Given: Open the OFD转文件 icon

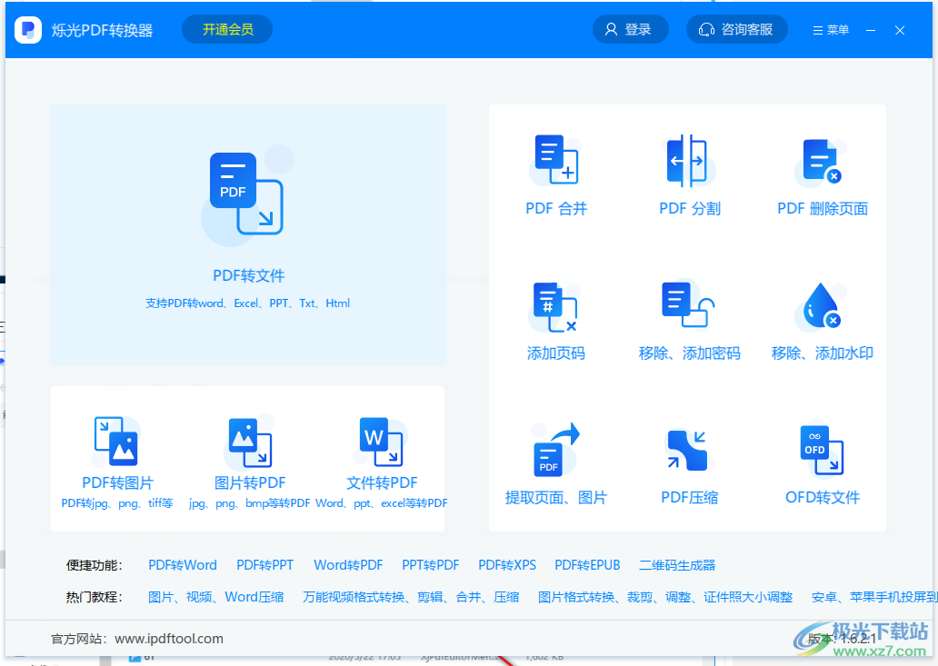Looking at the screenshot, I should click(822, 450).
